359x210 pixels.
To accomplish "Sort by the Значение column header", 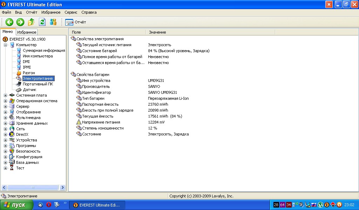I will [210, 32].
